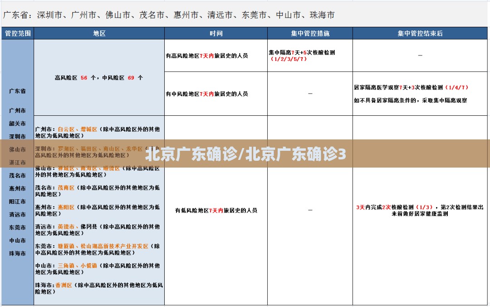Screen dimensions: 490x307
Task: Select the 茂名市 茂南区 entry
Action: pos(98,190)
